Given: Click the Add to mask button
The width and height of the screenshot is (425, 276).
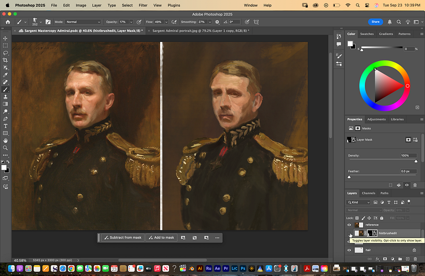Looking at the screenshot, I should (x=162, y=238).
